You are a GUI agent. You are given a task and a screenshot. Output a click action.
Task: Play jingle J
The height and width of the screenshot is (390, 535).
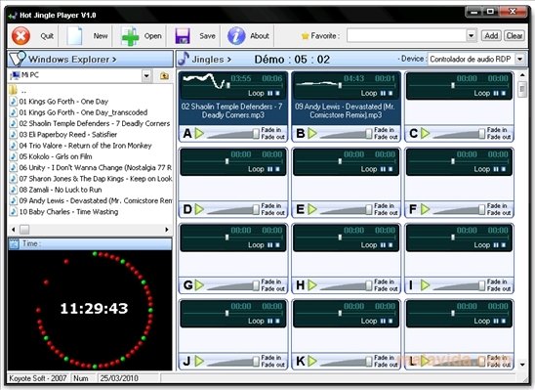coord(199,361)
